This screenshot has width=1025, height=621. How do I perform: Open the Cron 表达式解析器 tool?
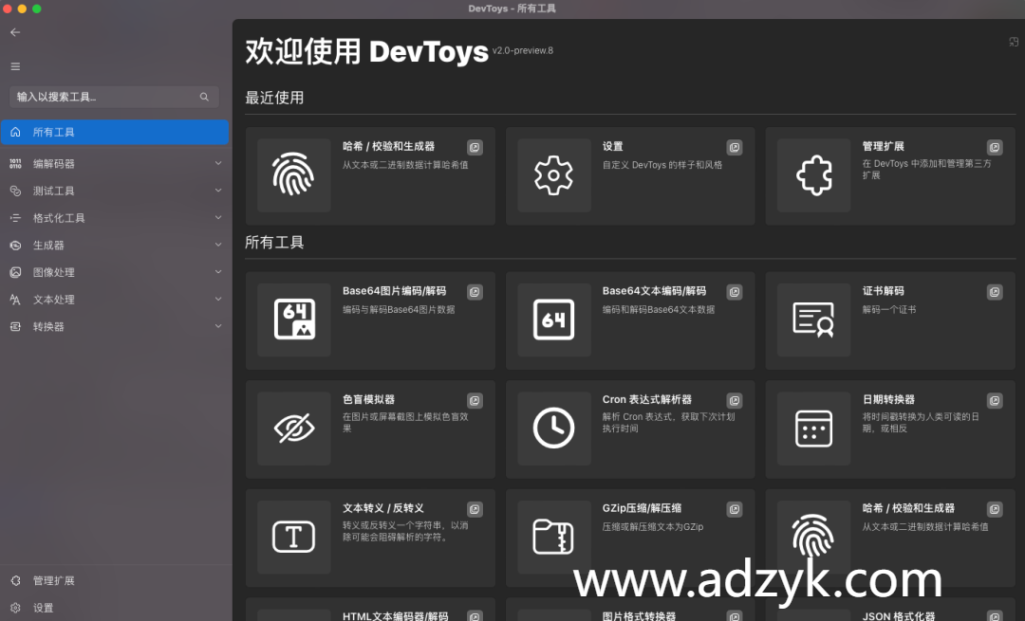[x=630, y=429]
